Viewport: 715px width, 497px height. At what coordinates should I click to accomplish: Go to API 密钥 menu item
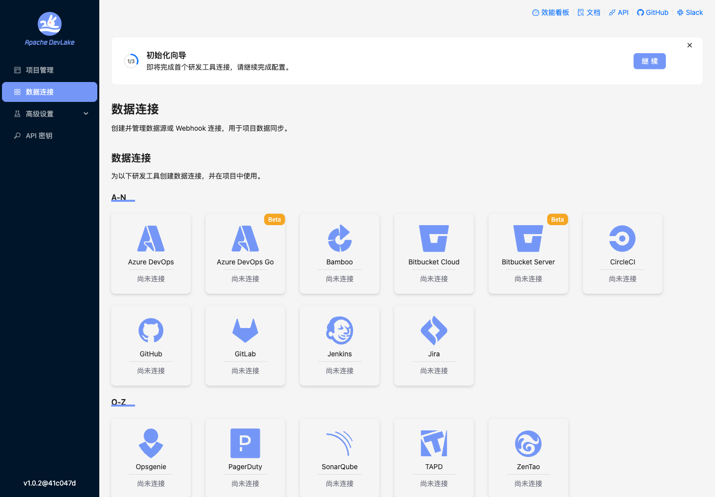[50, 136]
